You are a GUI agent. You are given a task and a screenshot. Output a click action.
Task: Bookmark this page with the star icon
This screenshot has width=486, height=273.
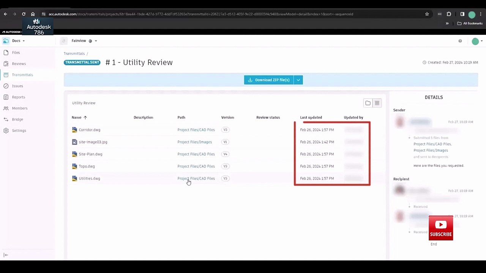pyautogui.click(x=427, y=14)
